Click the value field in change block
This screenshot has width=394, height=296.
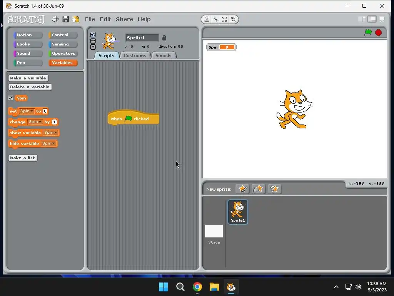(54, 122)
